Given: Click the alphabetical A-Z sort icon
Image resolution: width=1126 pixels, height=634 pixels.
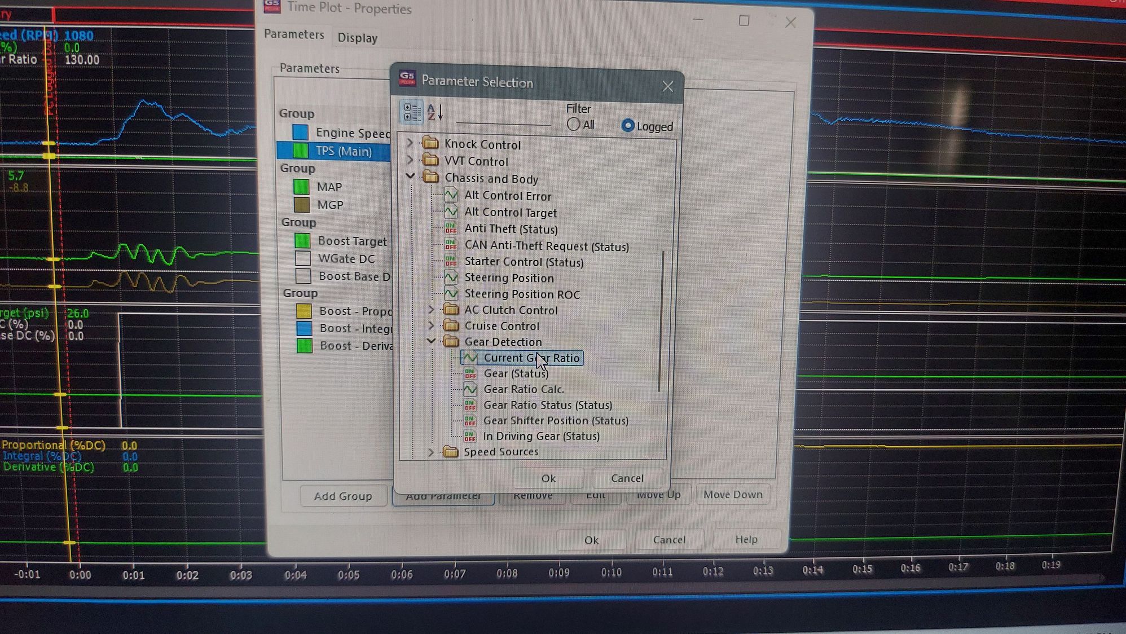Looking at the screenshot, I should click(x=435, y=112).
